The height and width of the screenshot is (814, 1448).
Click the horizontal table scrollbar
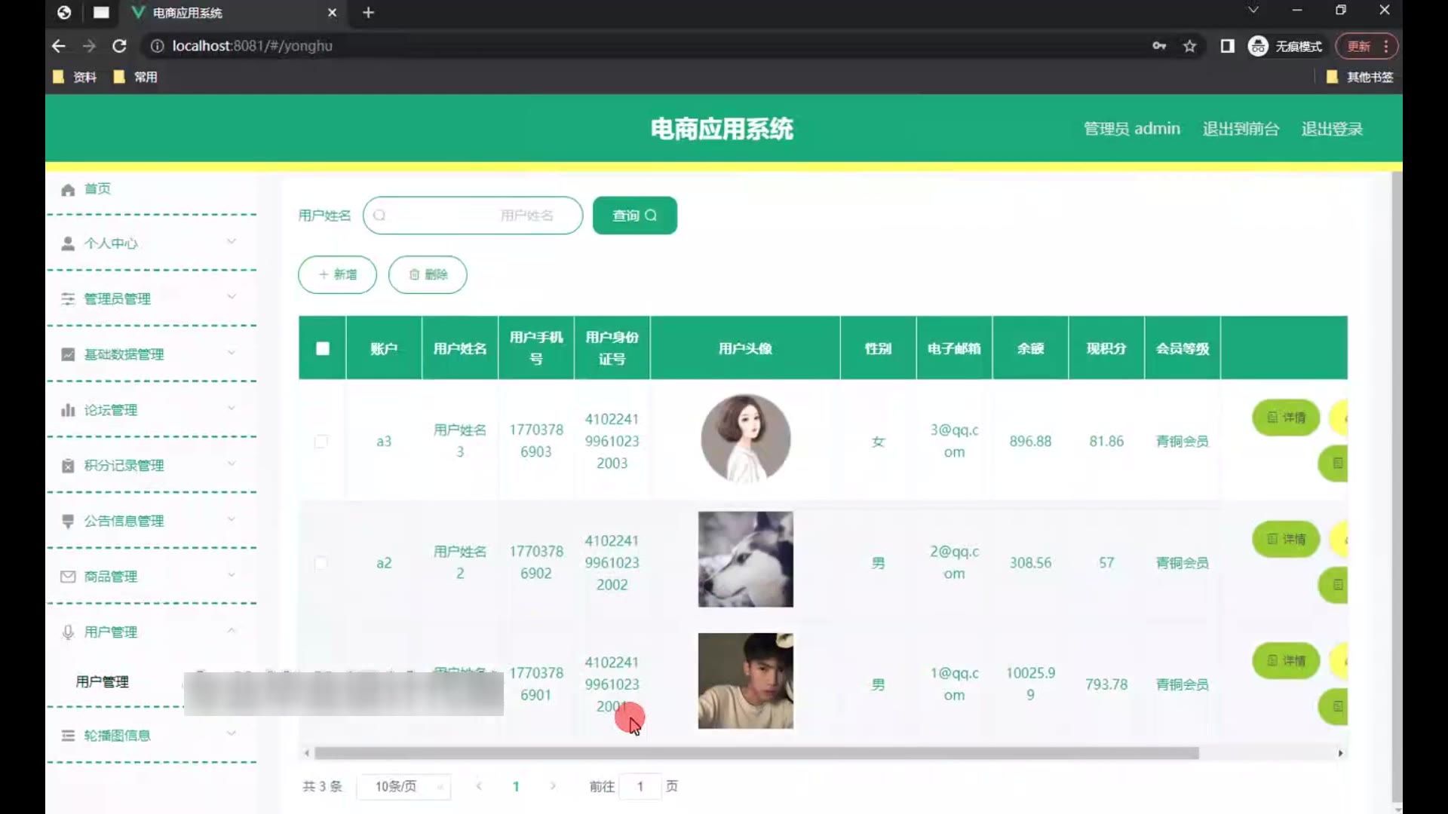[x=756, y=753]
